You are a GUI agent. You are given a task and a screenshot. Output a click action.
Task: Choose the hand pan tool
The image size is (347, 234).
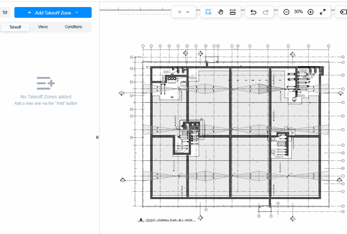[220, 12]
